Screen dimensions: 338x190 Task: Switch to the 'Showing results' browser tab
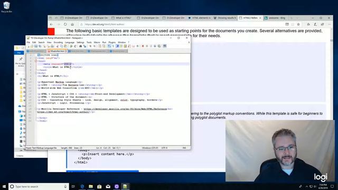[225, 18]
